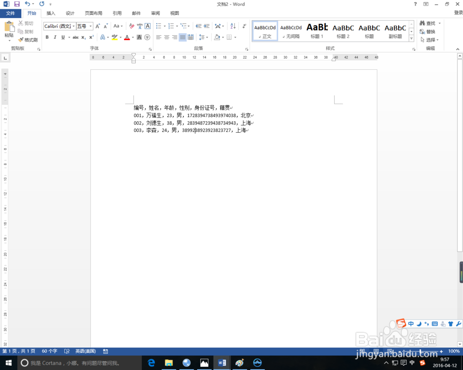Screen dimensions: 463x370
Task: Click the distributed alignment icon
Action: (x=191, y=37)
